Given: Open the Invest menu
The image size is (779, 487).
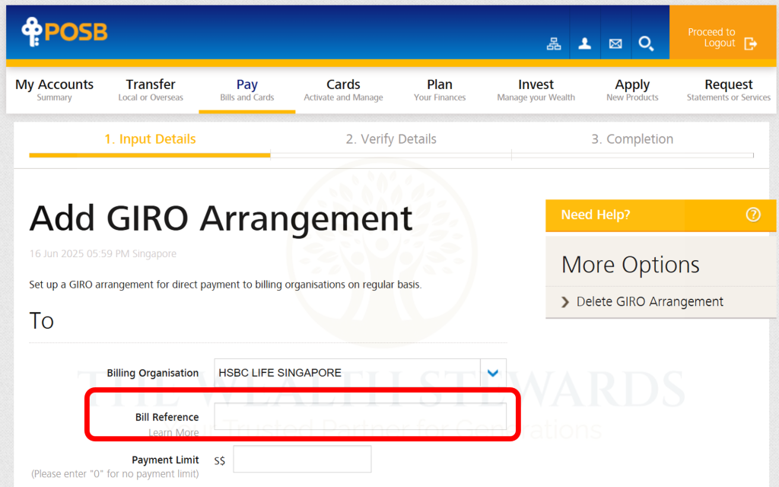Looking at the screenshot, I should (536, 90).
